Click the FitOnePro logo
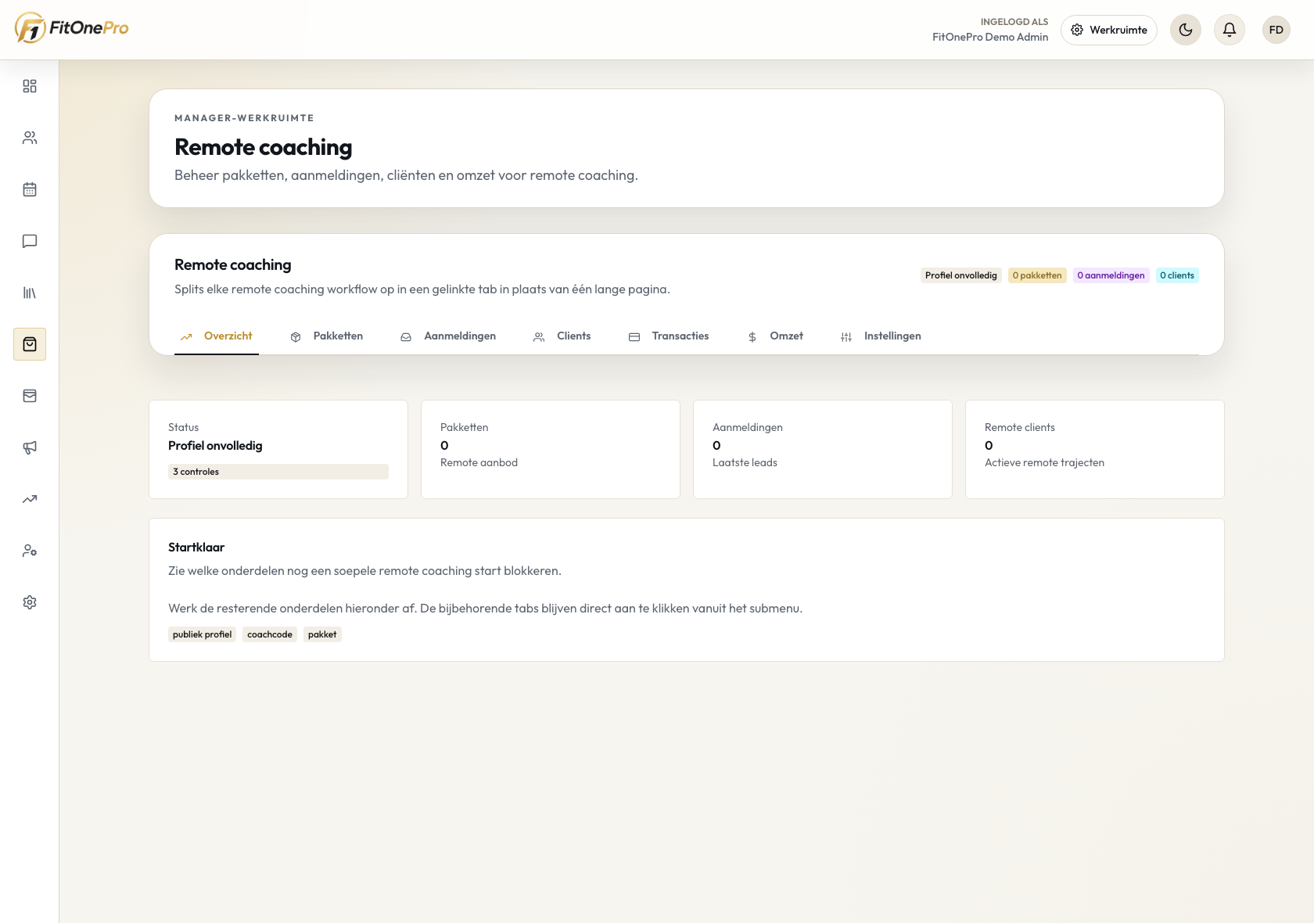 tap(71, 28)
